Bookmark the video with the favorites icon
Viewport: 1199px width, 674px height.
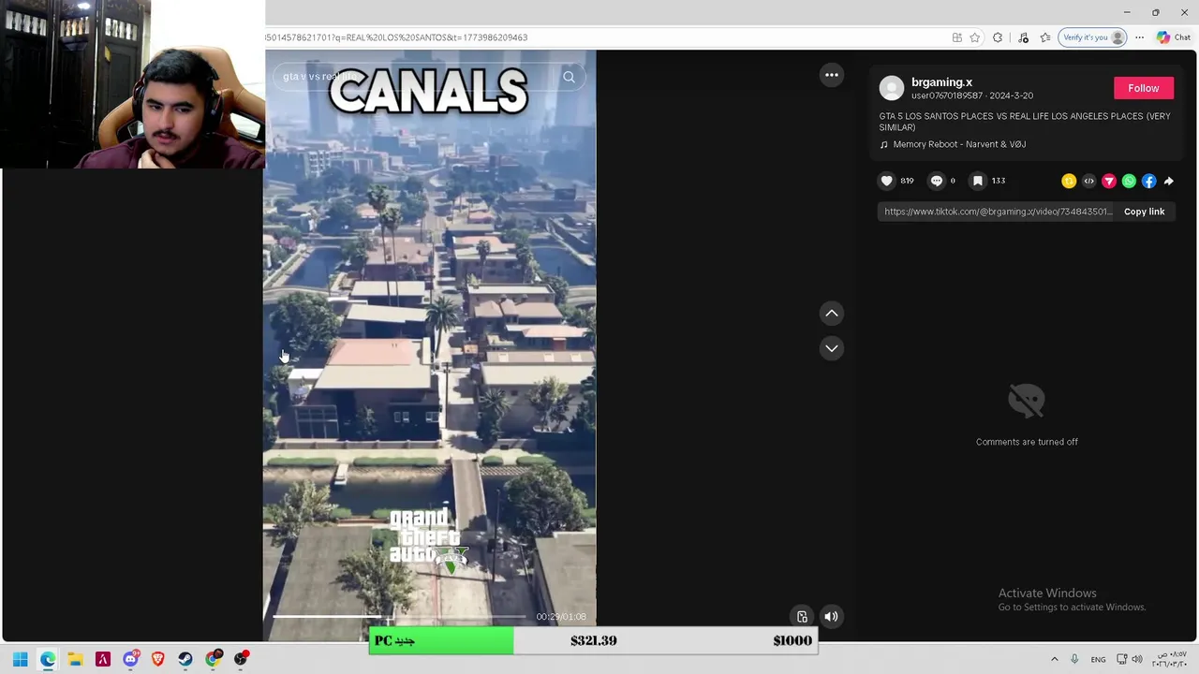click(x=978, y=181)
